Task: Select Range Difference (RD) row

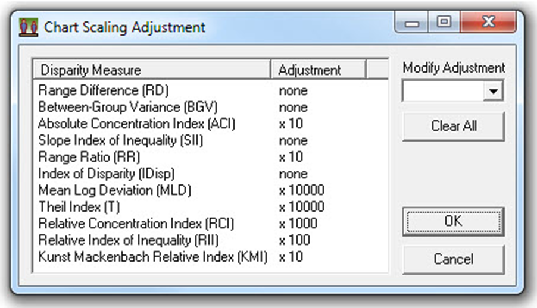Action: (x=104, y=91)
